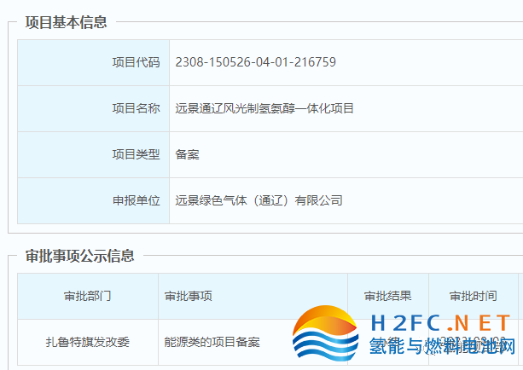Image resolution: width=523 pixels, height=370 pixels.
Task: Click the 审批事项公示信息 section heading
Action: click(x=79, y=256)
